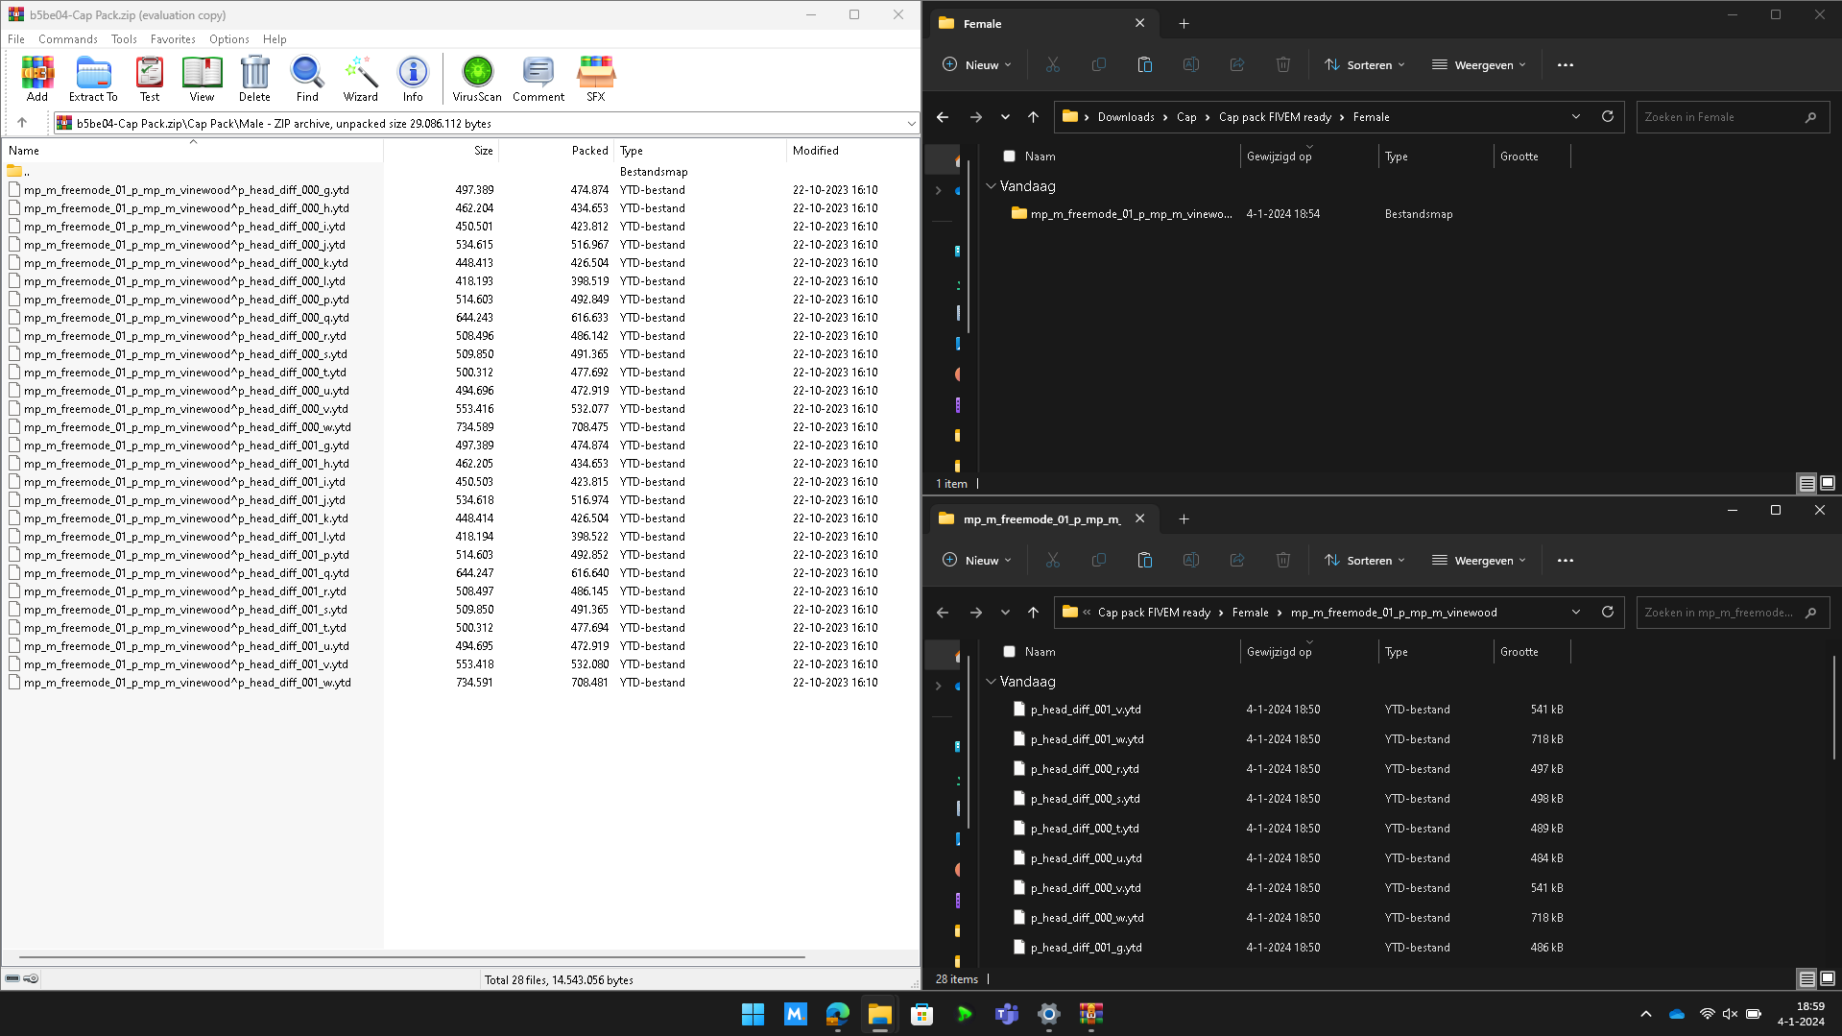Run VirusScan on the archive
The height and width of the screenshot is (1036, 1842).
pos(477,79)
